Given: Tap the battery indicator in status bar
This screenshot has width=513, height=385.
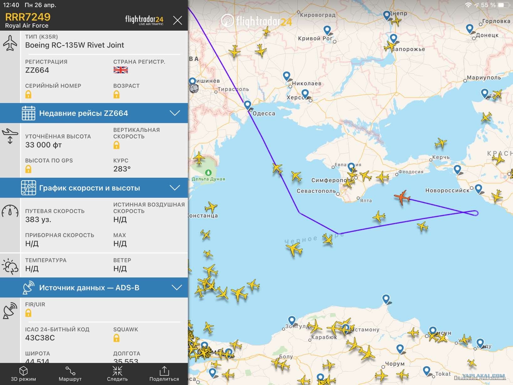Looking at the screenshot, I should point(503,5).
